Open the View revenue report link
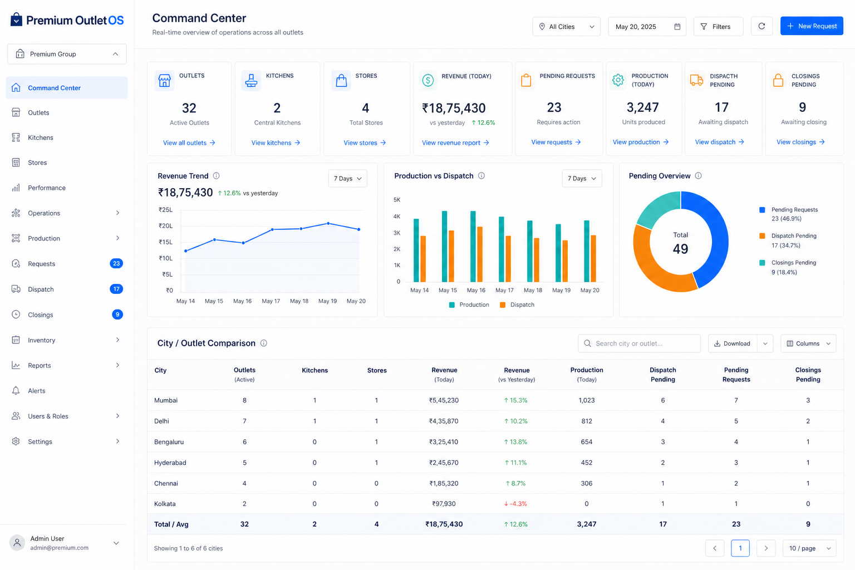Image resolution: width=855 pixels, height=570 pixels. pyautogui.click(x=455, y=143)
